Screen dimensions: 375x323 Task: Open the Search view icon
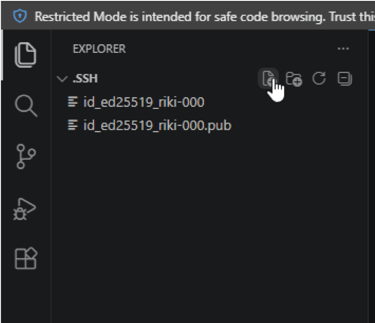pos(26,105)
